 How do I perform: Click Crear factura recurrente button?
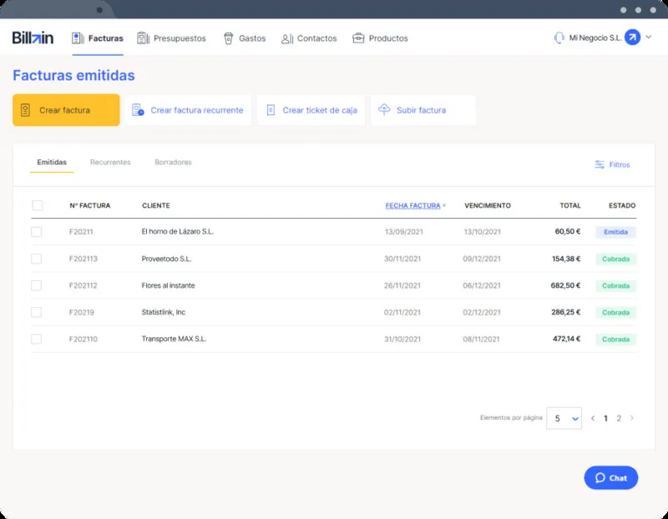(x=188, y=110)
